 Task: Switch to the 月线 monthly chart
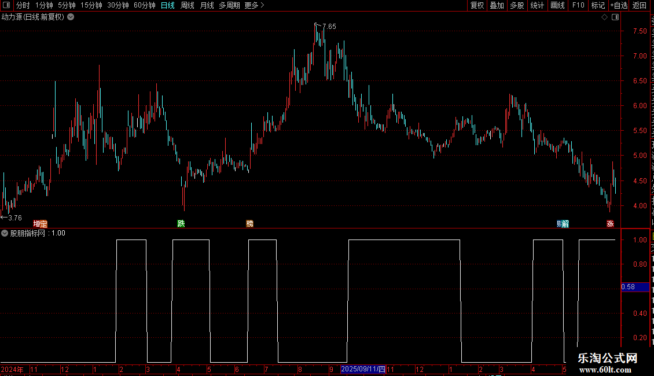tap(207, 5)
